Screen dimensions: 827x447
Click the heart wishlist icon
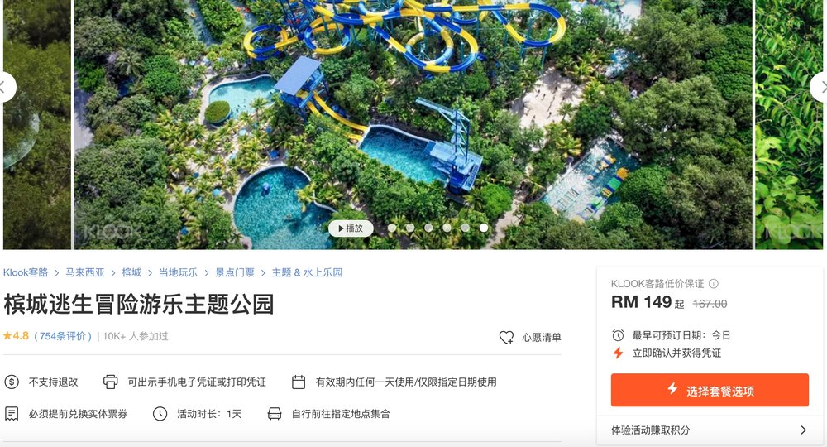point(506,337)
